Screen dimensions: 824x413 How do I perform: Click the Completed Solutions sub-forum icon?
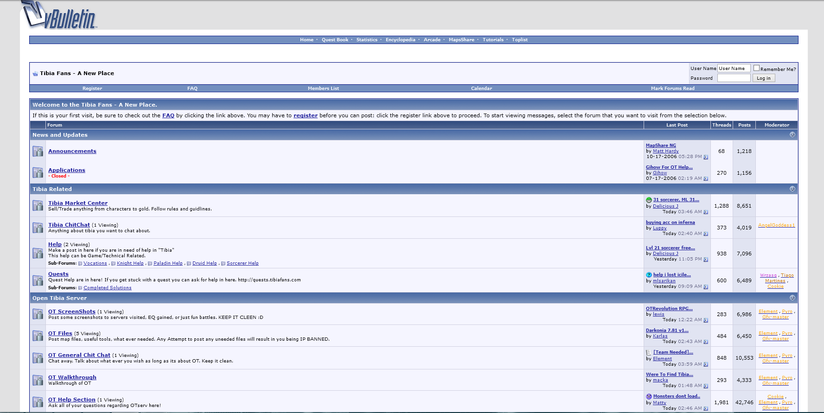pos(80,288)
